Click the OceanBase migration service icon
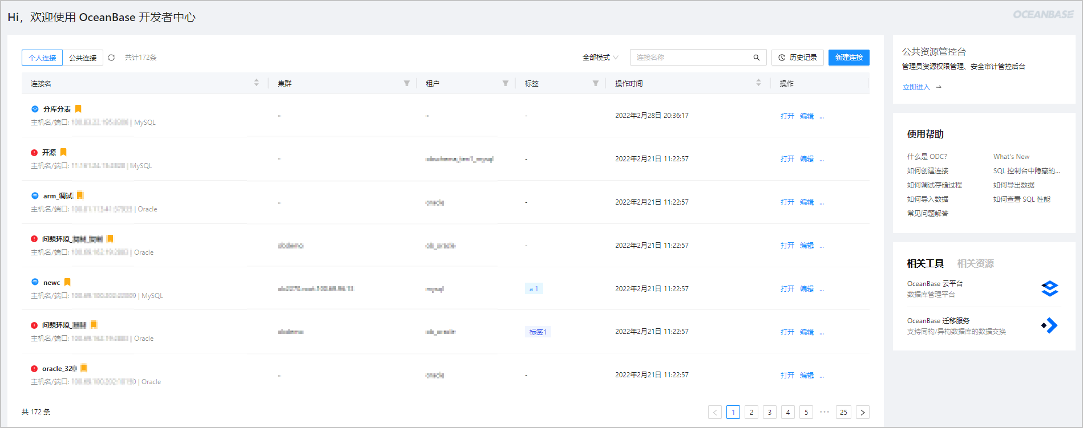This screenshot has height=428, width=1083. click(x=1049, y=325)
